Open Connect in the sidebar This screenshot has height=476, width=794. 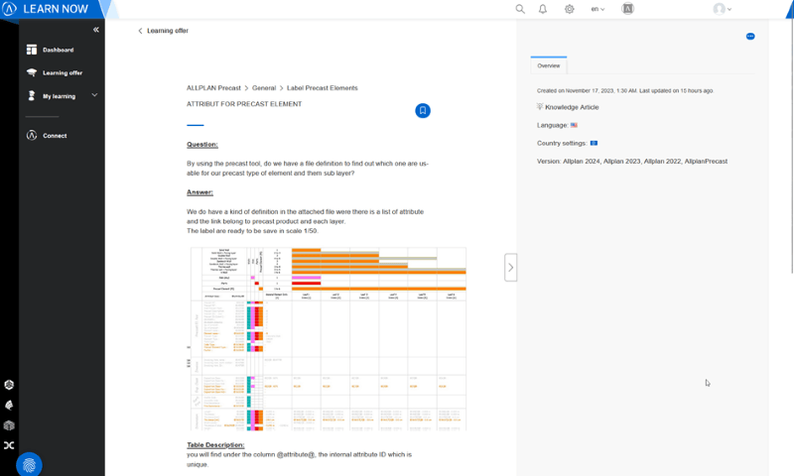(55, 136)
